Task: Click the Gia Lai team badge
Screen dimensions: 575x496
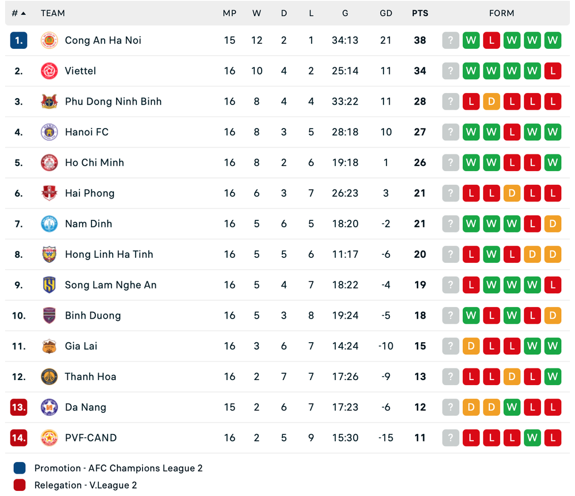Action: (x=49, y=346)
